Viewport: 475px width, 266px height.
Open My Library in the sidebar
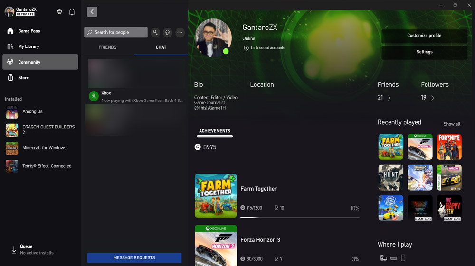[x=40, y=46]
